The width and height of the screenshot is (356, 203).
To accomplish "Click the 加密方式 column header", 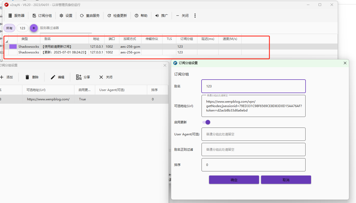I will coord(130,39).
